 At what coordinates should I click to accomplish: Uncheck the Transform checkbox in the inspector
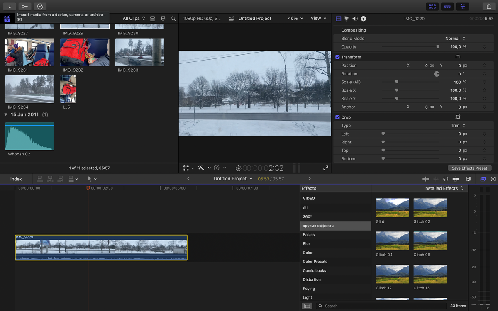pyautogui.click(x=337, y=57)
